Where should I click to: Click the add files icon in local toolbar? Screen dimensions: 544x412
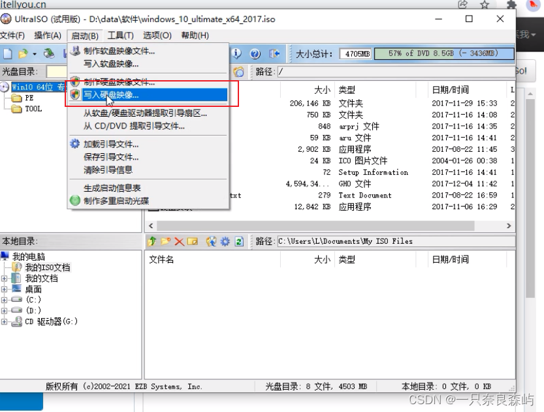[x=212, y=241]
